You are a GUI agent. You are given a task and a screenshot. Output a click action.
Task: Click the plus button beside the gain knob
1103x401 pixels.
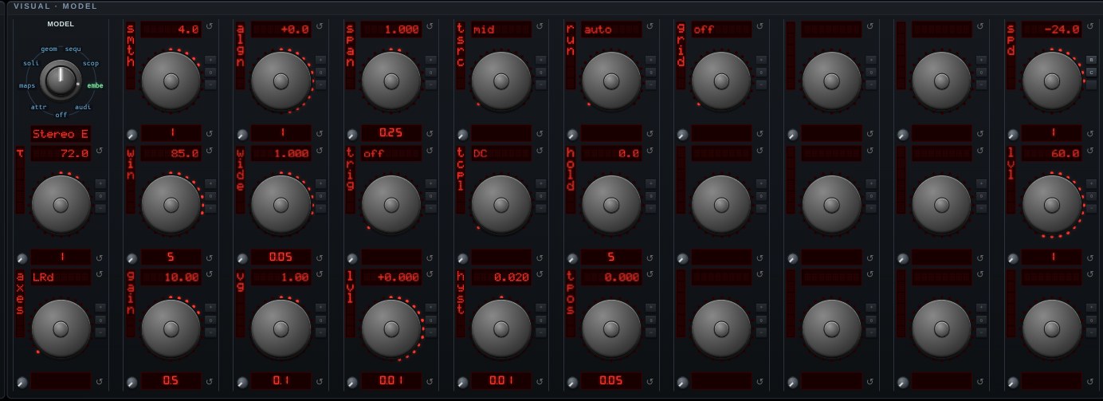coord(210,308)
